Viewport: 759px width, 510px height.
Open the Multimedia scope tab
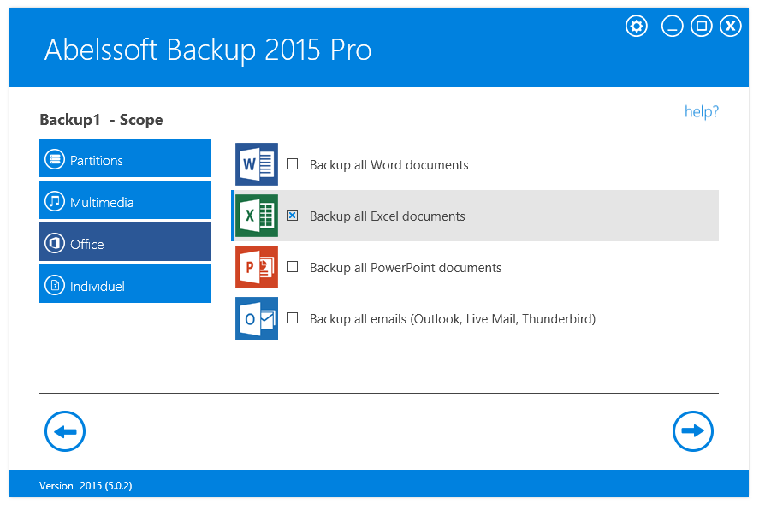pyautogui.click(x=125, y=202)
